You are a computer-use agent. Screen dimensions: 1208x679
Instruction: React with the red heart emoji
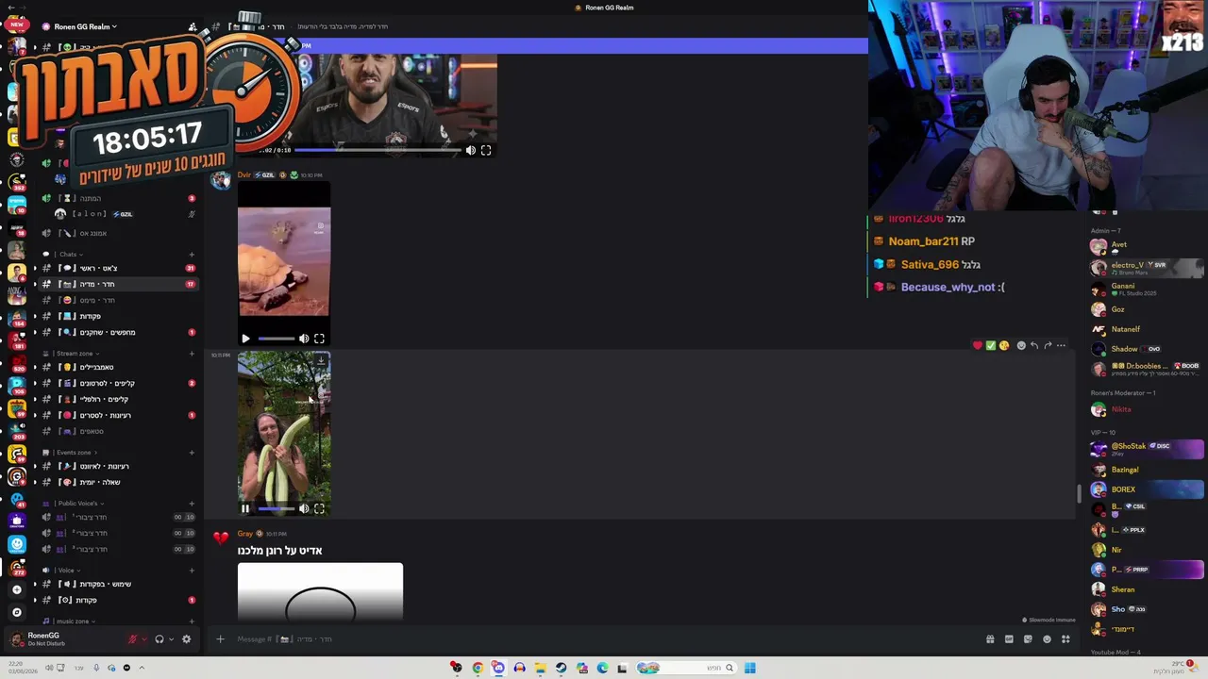click(x=978, y=346)
